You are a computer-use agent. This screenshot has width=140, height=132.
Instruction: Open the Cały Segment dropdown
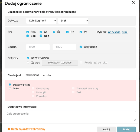41,21
